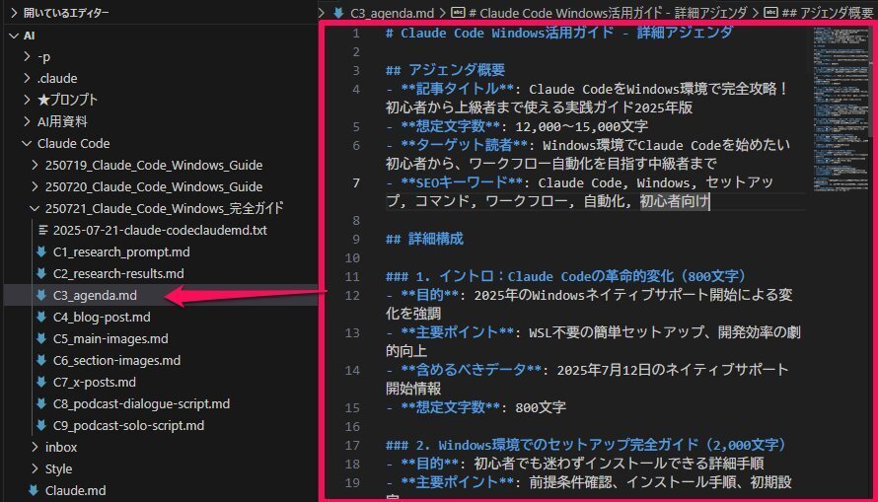
Task: Click the symbol icon before '# Claude Code' breadcrumb
Action: coord(458,12)
